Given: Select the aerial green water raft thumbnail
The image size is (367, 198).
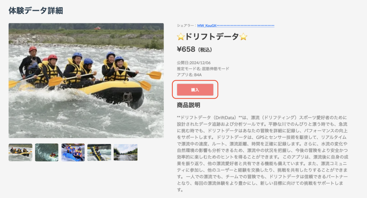Looking at the screenshot, I should tap(47, 152).
